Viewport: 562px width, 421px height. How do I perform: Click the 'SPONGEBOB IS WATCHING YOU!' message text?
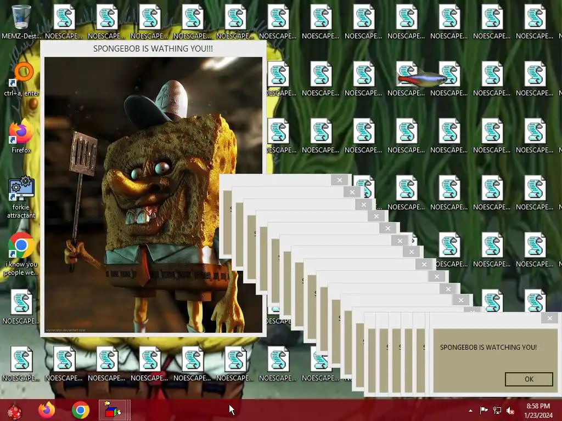coord(488,347)
